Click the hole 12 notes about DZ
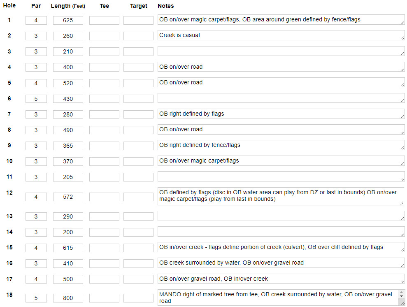Viewport: 407px width, 307px height. point(281,196)
